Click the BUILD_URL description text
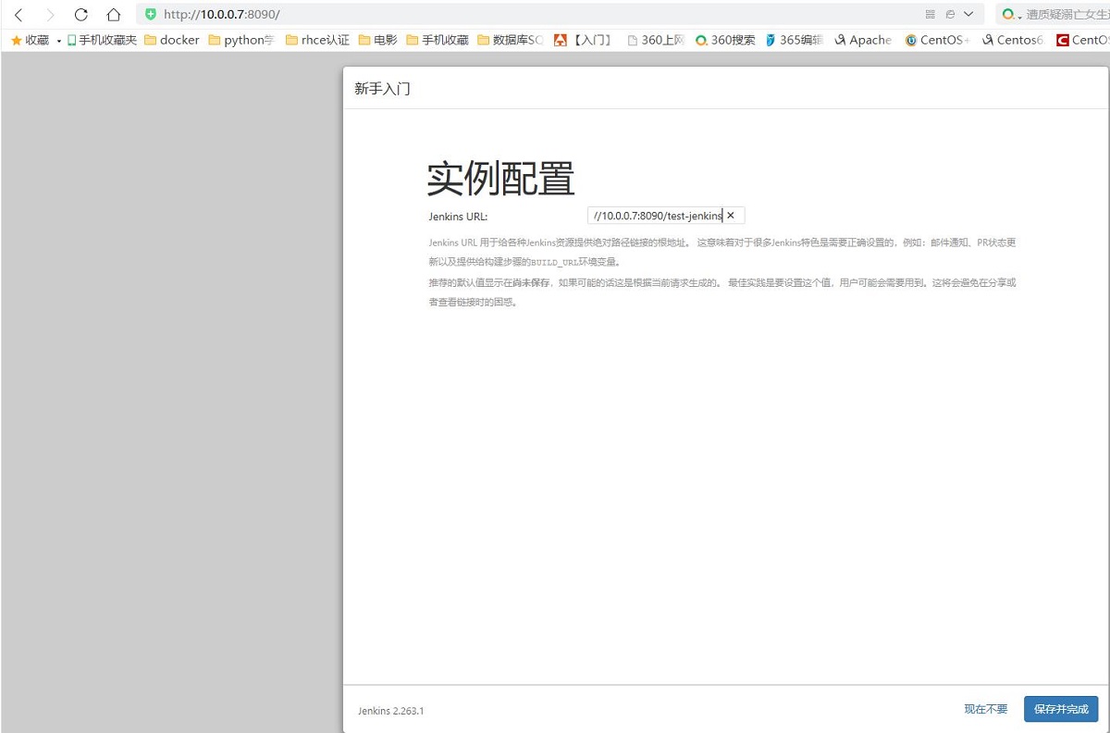 pyautogui.click(x=554, y=263)
